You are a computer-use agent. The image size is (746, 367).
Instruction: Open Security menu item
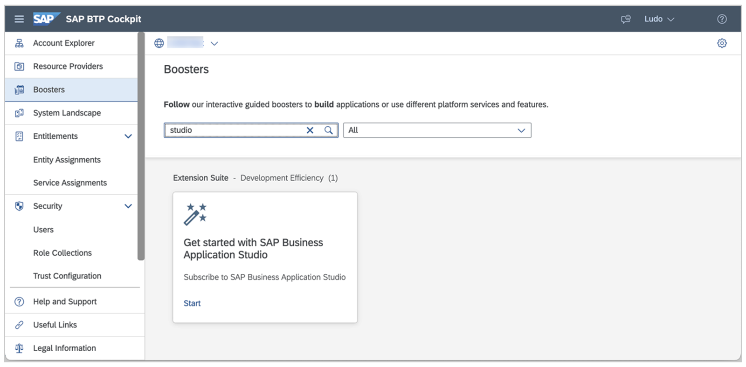48,206
